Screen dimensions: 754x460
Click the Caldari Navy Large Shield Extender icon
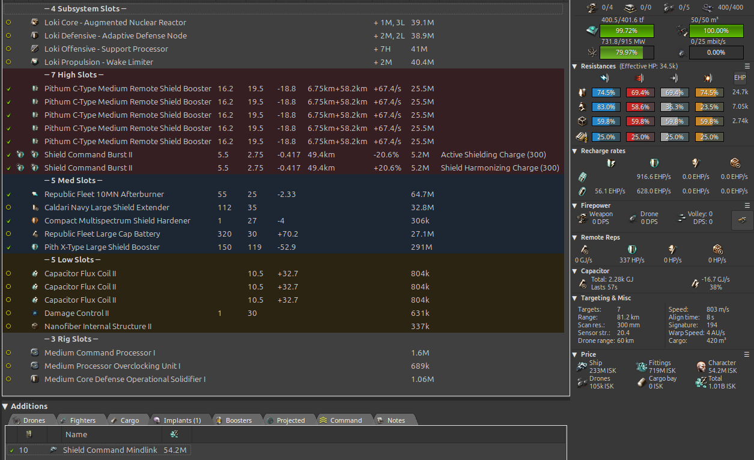(x=35, y=207)
